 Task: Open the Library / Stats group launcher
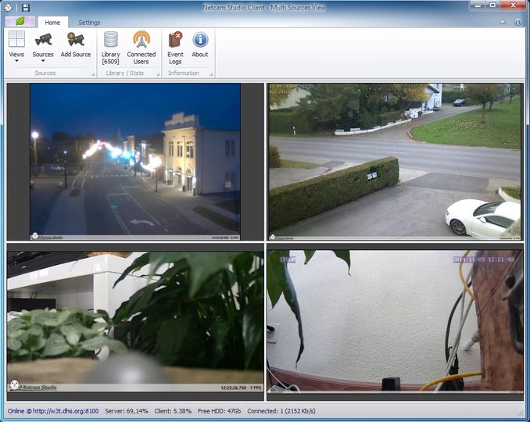coord(157,74)
